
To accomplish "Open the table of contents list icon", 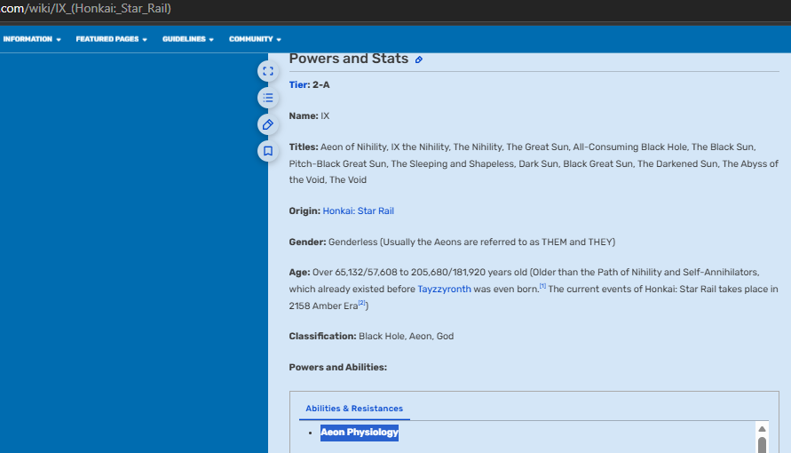I will (268, 98).
